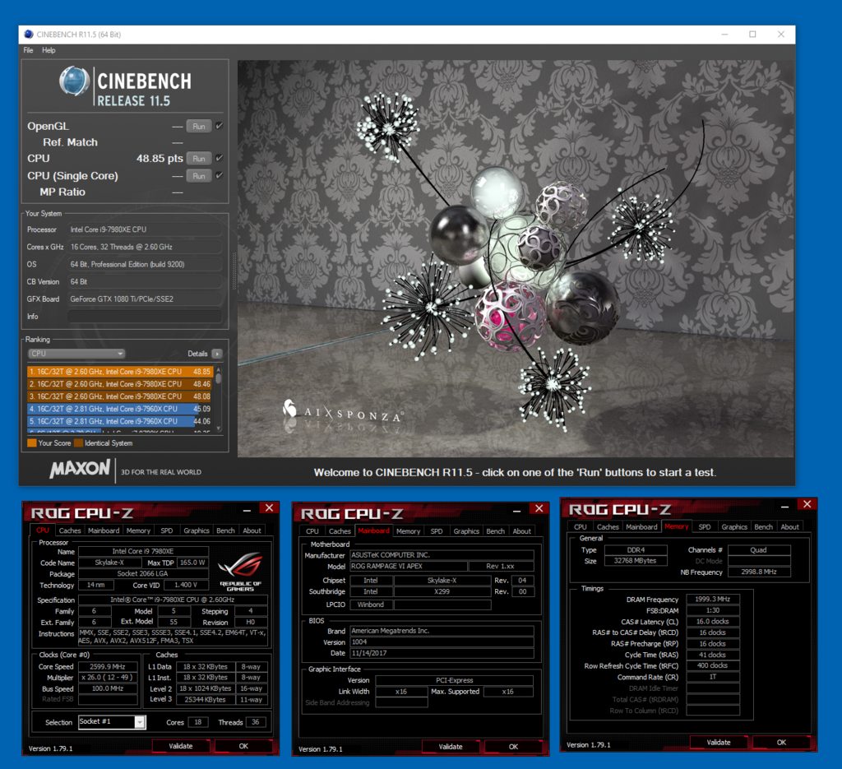Click Validate in the middle CPU-Z window
Screen dimensions: 842x769
pyautogui.click(x=451, y=747)
